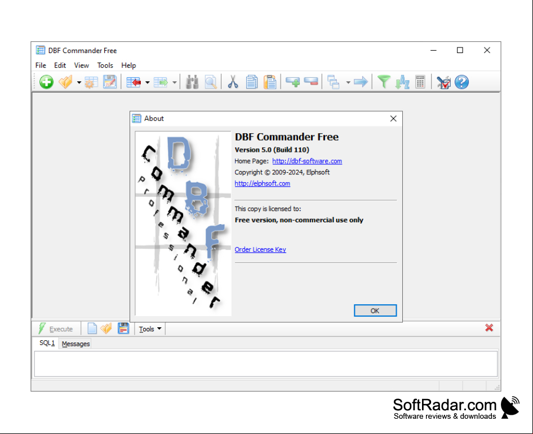Click the clipboard Paste icon
This screenshot has height=434, width=533.
270,82
